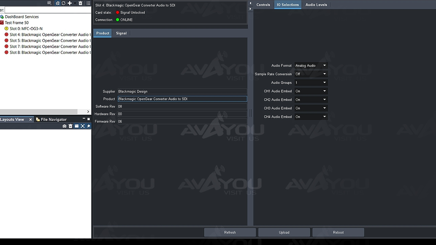
Task: Click the list view icon in tree toolbar
Action: point(88,3)
